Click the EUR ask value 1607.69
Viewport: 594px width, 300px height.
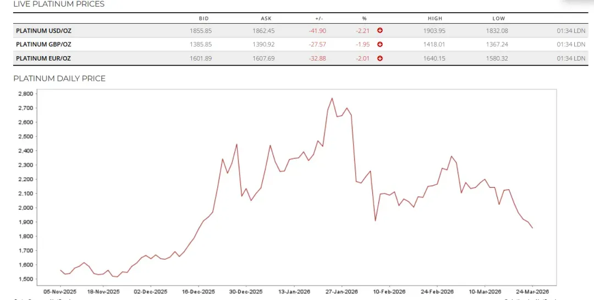[x=263, y=58]
